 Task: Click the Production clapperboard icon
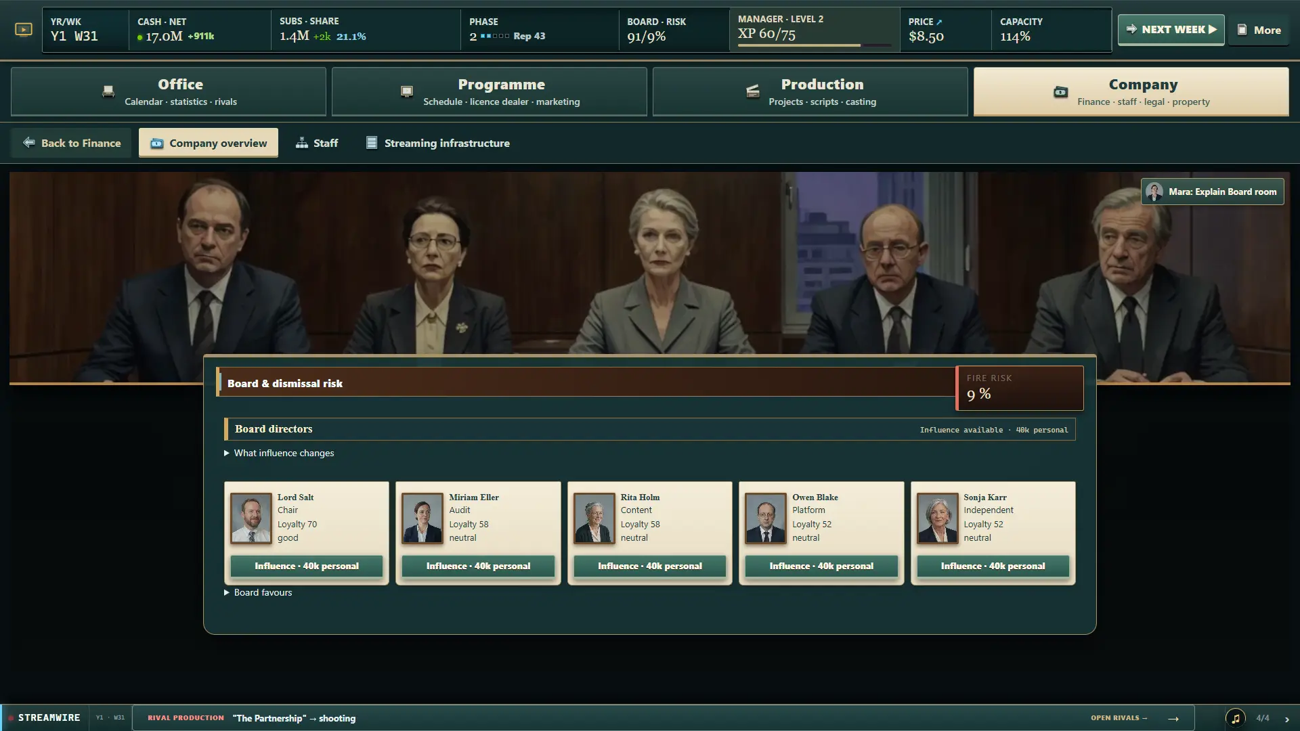pos(752,91)
